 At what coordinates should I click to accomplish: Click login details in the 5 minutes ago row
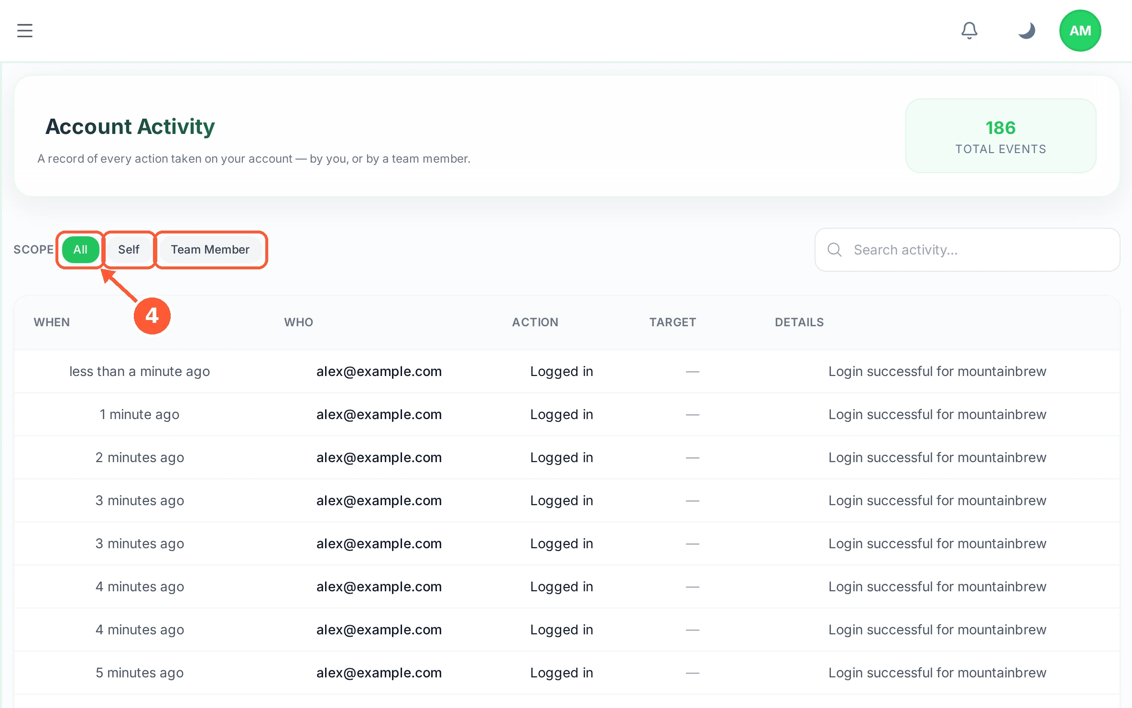[937, 673]
